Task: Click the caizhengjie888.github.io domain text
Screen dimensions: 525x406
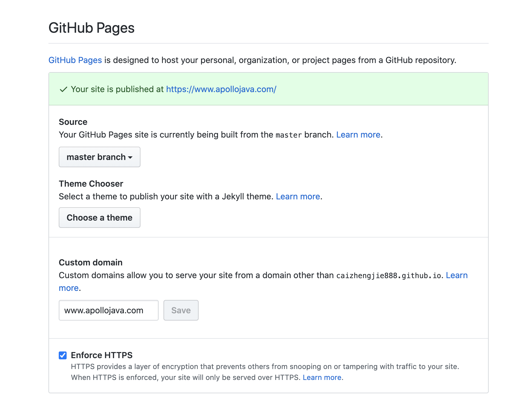Action: click(389, 276)
